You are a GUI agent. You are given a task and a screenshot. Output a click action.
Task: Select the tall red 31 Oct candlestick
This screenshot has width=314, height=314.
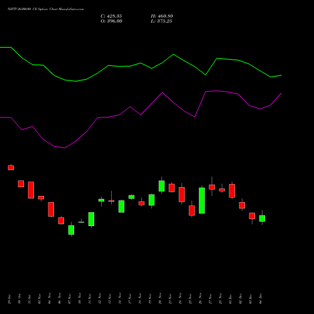[x=31, y=190]
